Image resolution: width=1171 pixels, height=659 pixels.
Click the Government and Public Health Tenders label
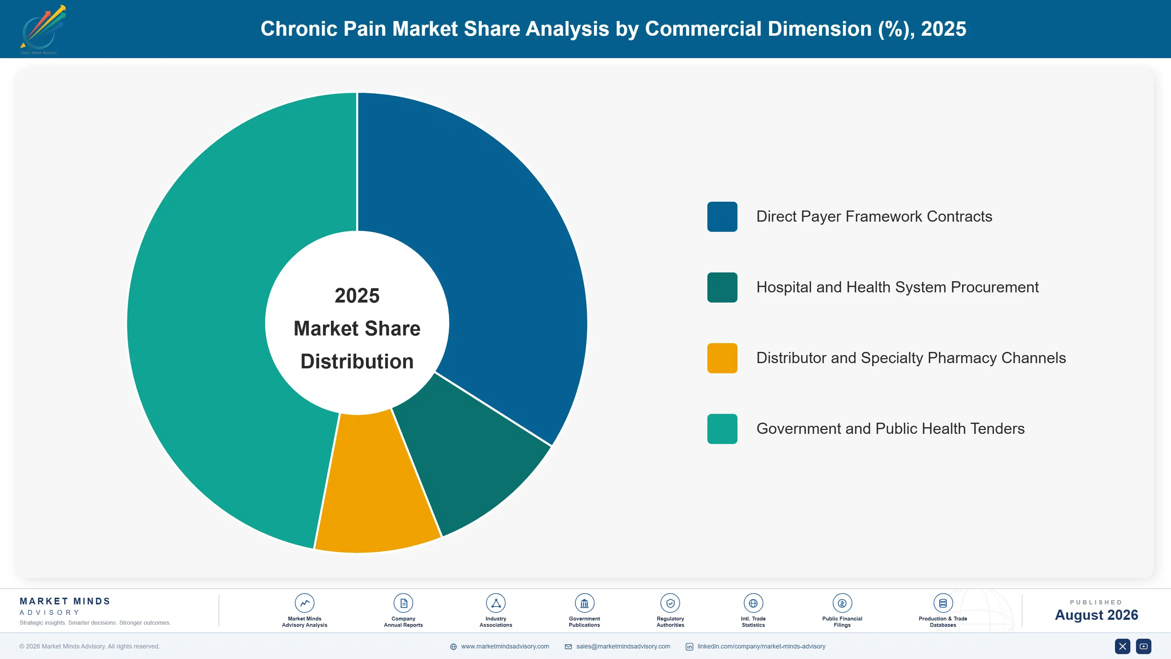coord(890,429)
